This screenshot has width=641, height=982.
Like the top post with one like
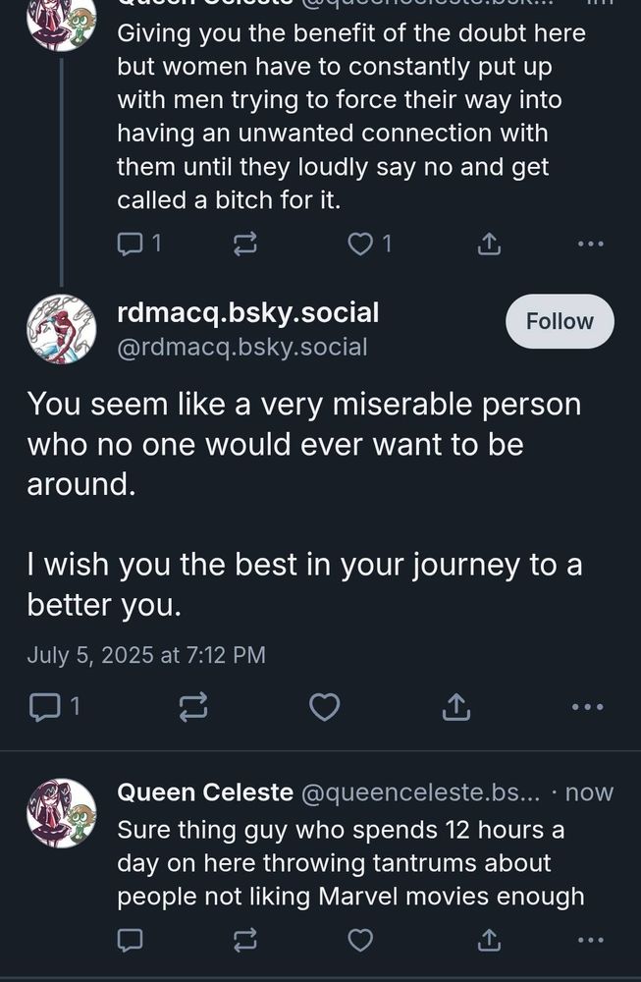tap(361, 244)
